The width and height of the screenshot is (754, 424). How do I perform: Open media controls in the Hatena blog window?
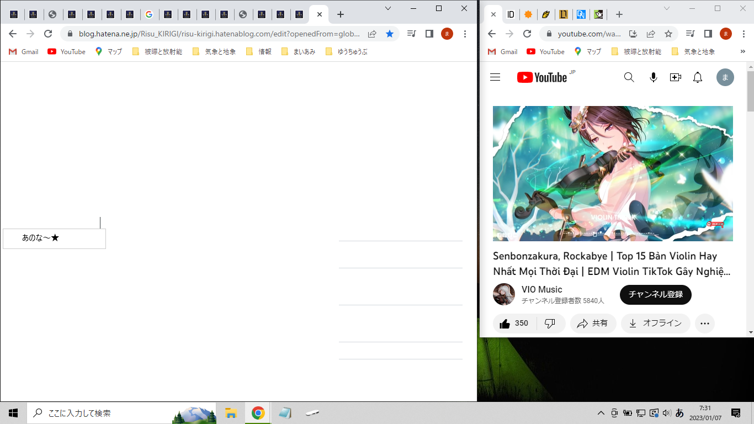click(411, 34)
